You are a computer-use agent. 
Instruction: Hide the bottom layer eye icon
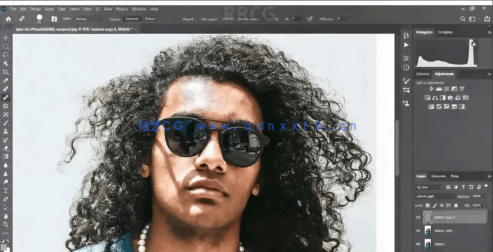click(418, 244)
